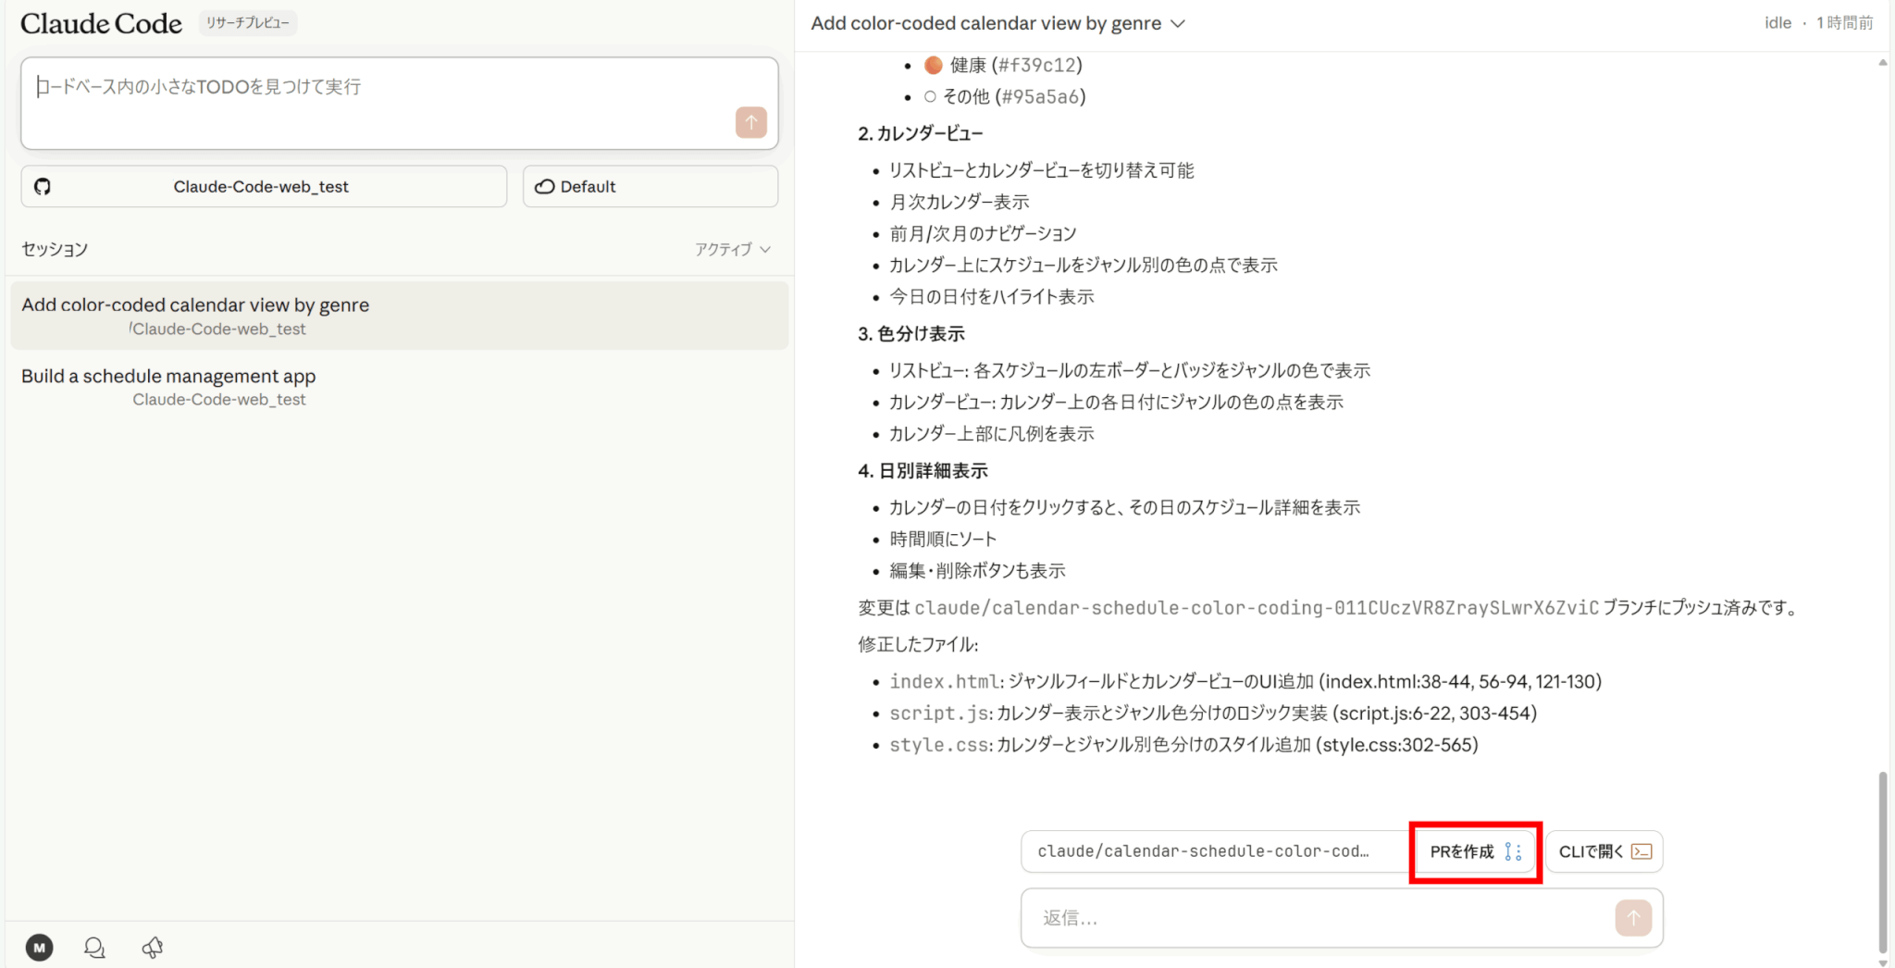Expand the アクティブ session filter dropdown
The height and width of the screenshot is (968, 1895).
(x=733, y=249)
